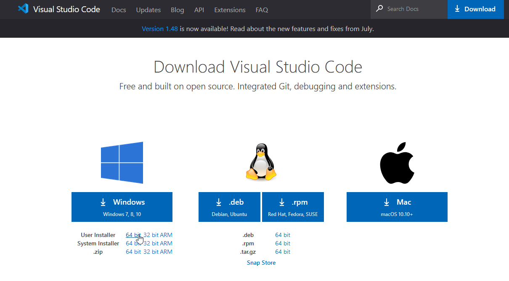Open the Blog link in navbar

tap(178, 10)
